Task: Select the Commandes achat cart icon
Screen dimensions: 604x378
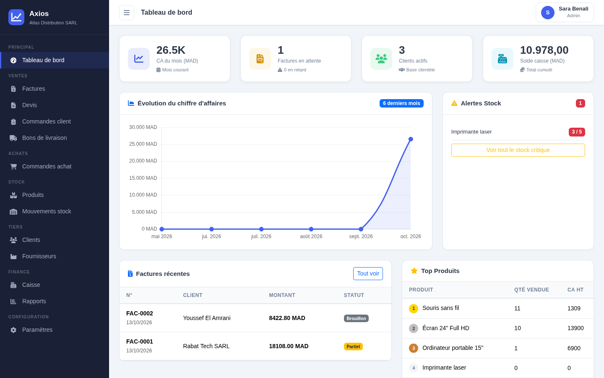Action: tap(13, 166)
